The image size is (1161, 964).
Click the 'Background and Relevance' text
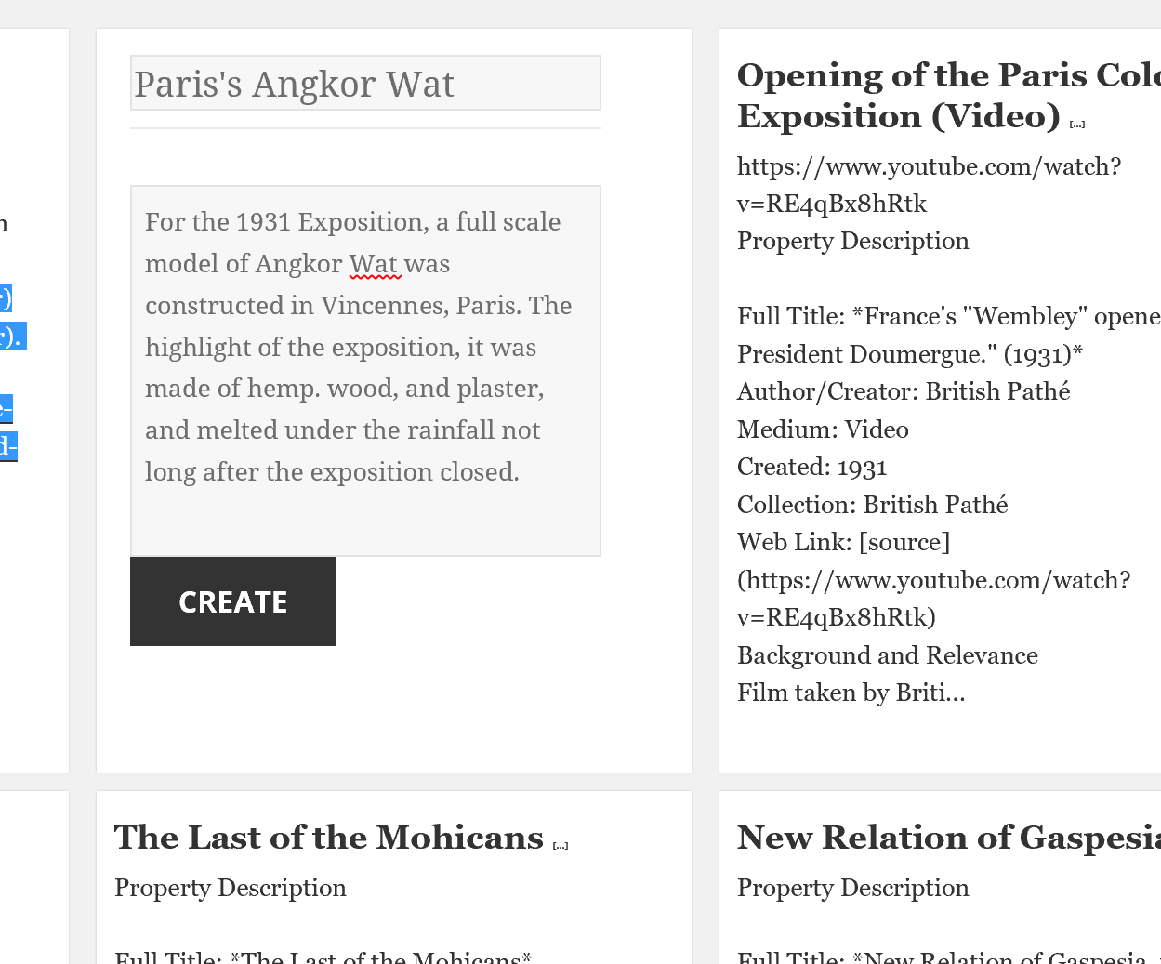[887, 655]
